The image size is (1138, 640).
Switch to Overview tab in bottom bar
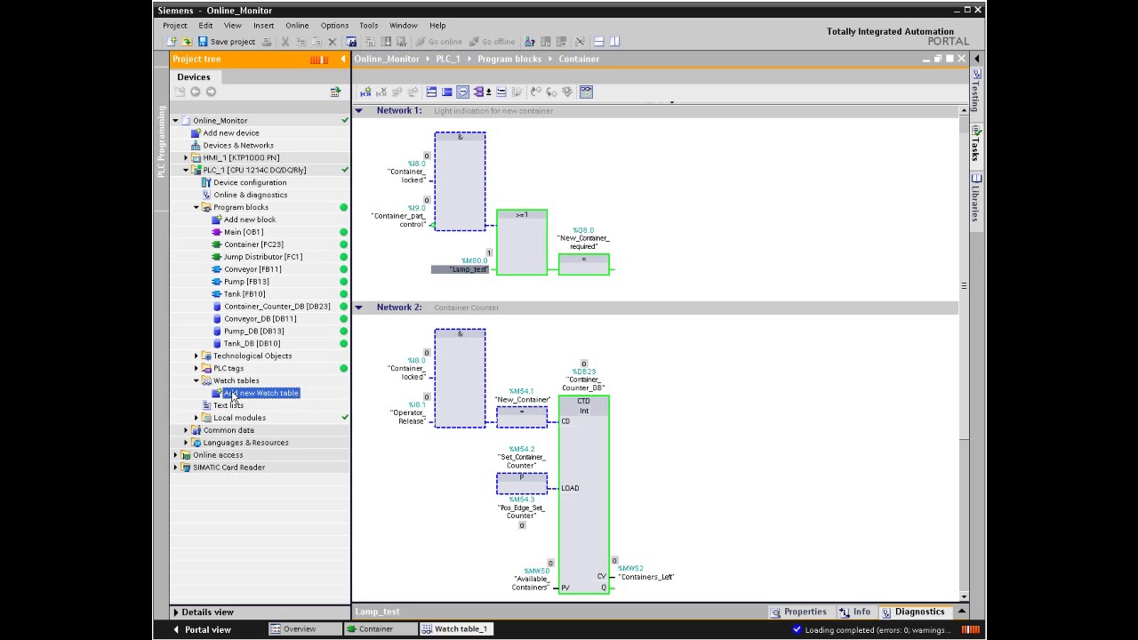(293, 629)
